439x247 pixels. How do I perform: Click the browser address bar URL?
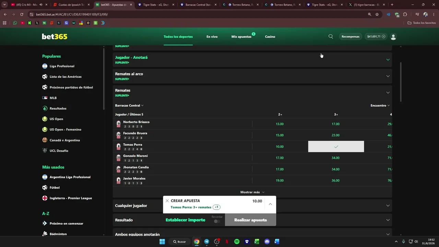tap(72, 14)
